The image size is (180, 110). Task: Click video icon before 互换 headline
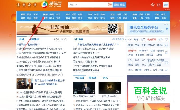click(17, 97)
